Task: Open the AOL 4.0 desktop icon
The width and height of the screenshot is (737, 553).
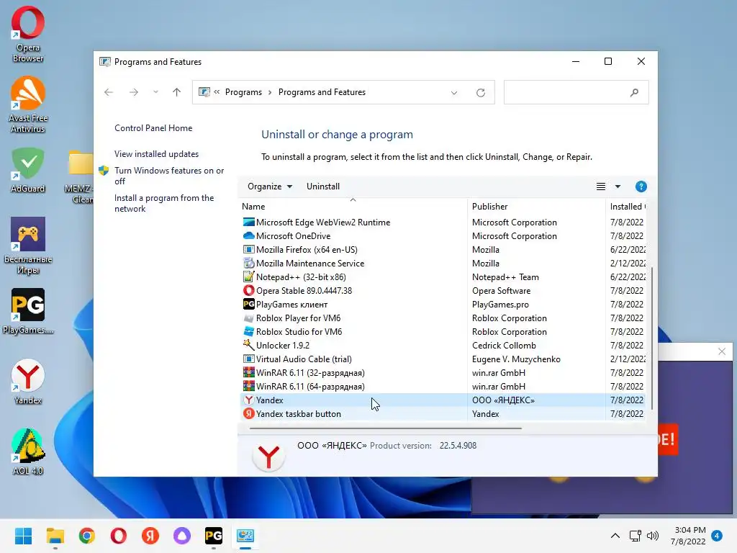Action: click(x=28, y=452)
